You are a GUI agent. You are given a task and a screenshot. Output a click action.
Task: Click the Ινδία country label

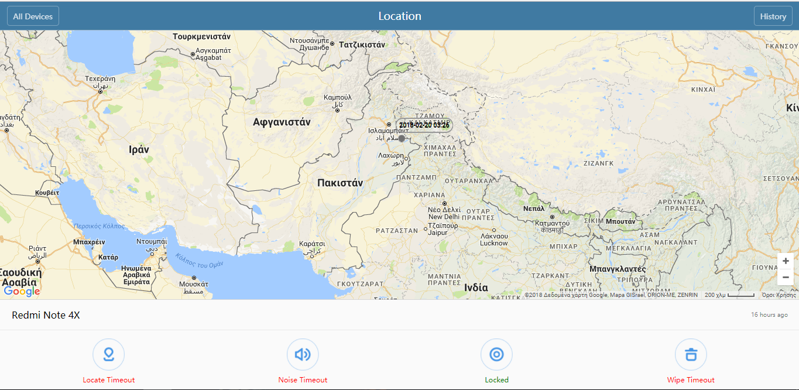point(476,288)
